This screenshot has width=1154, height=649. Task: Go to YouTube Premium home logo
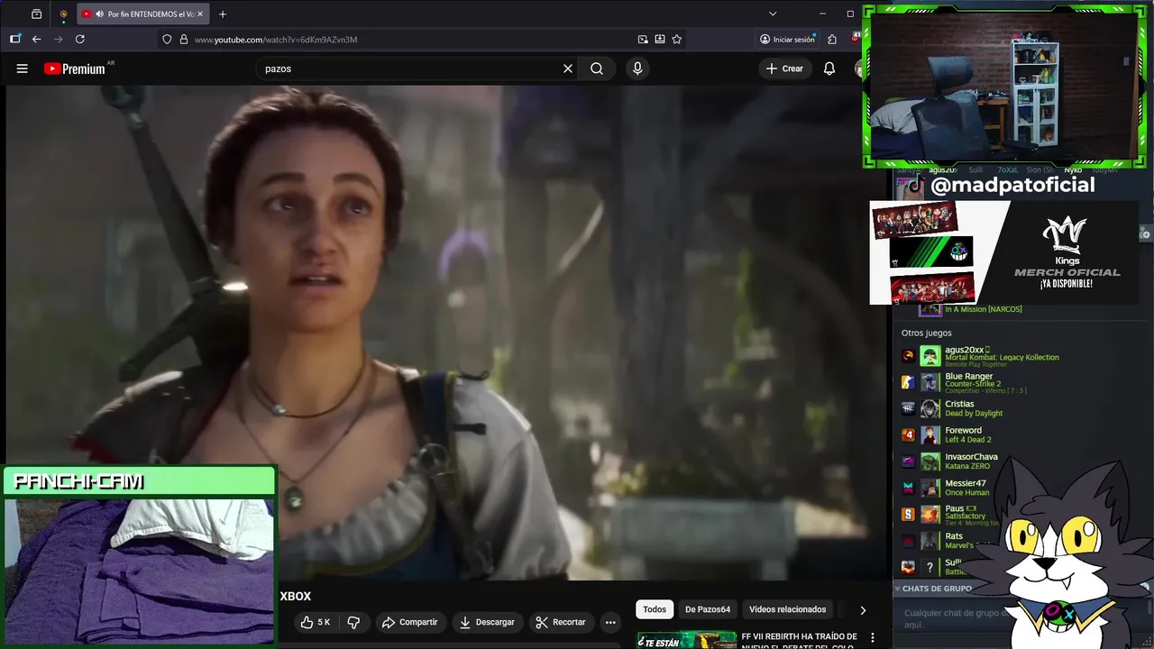74,69
